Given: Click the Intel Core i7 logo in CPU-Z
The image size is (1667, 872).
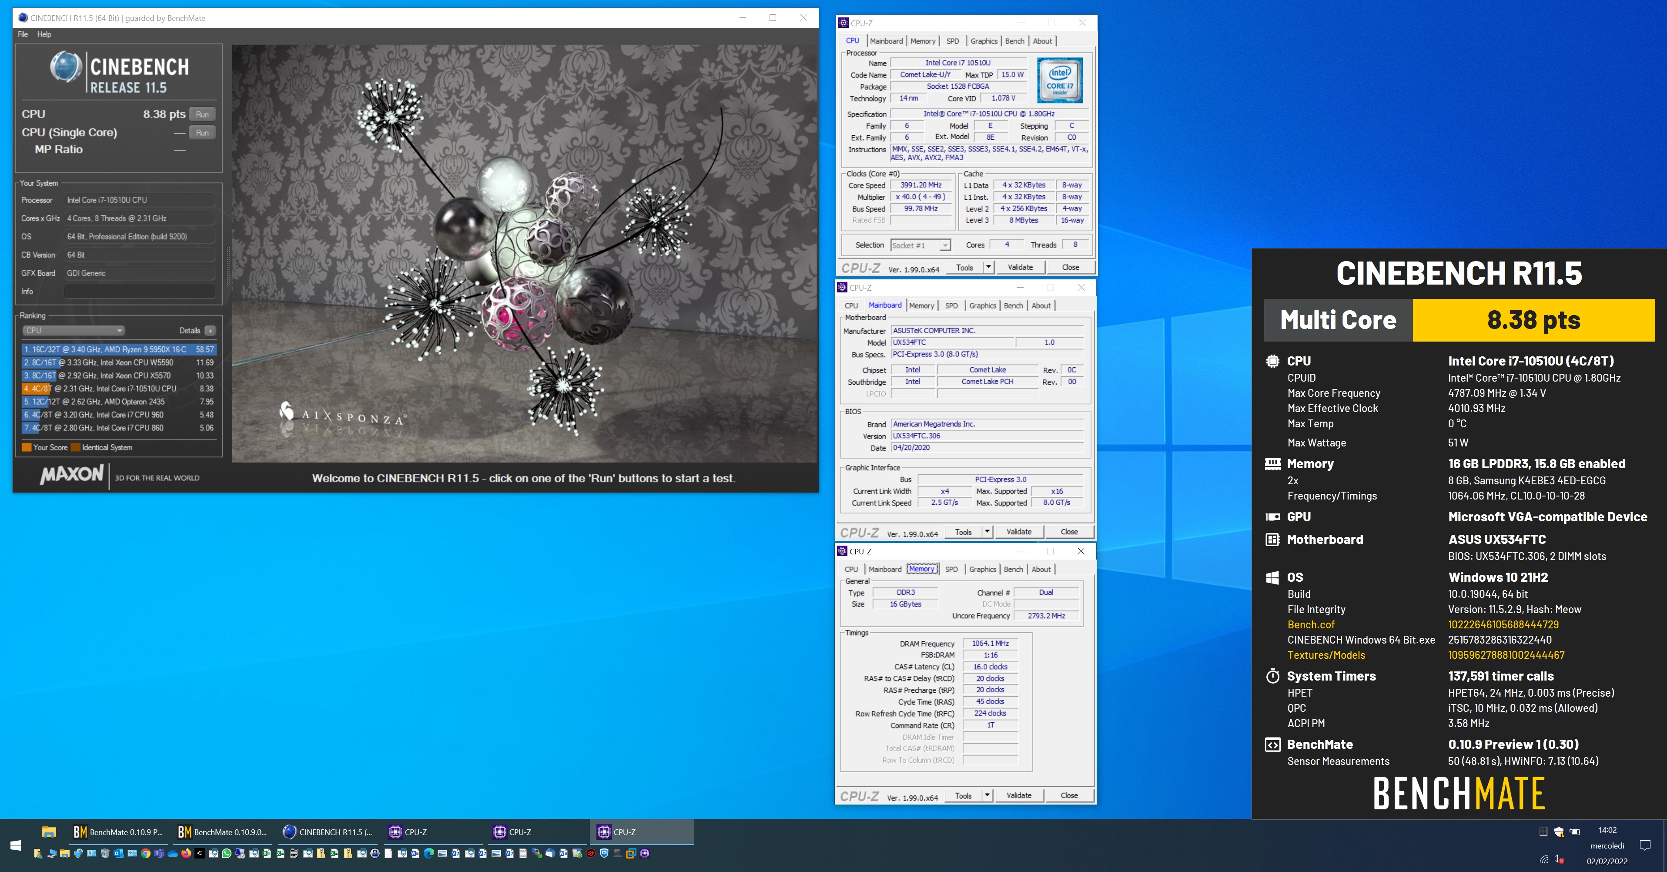Looking at the screenshot, I should [1059, 80].
